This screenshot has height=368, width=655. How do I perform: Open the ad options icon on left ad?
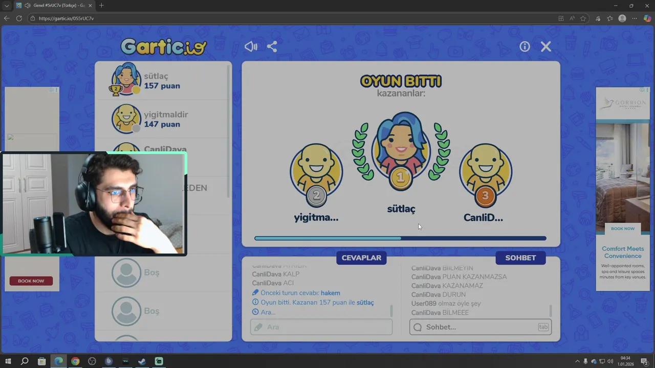pos(55,90)
